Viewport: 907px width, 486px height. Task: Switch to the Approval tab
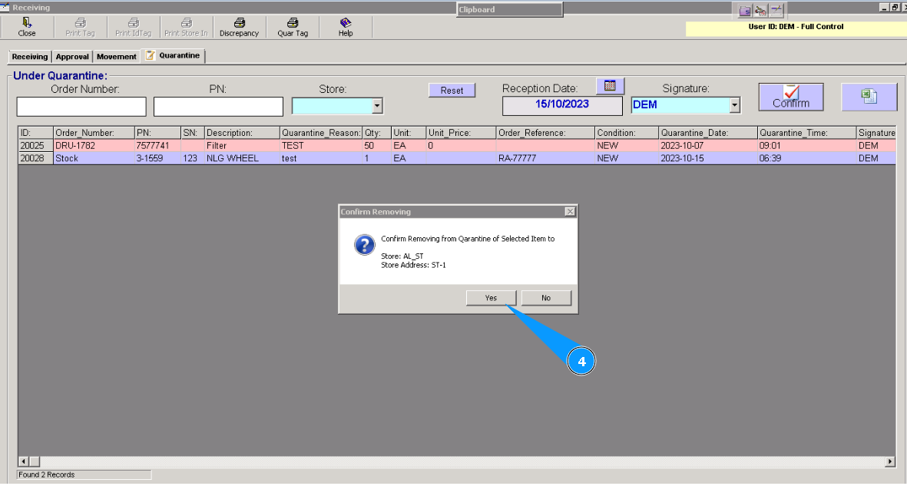(x=71, y=55)
